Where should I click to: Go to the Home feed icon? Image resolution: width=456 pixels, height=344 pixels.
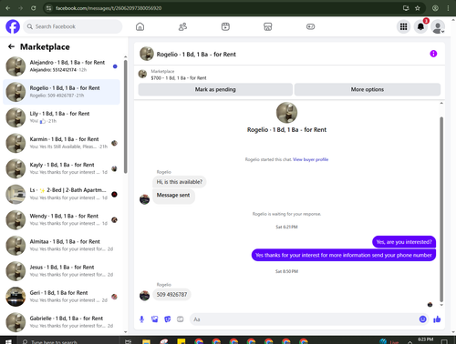click(140, 26)
